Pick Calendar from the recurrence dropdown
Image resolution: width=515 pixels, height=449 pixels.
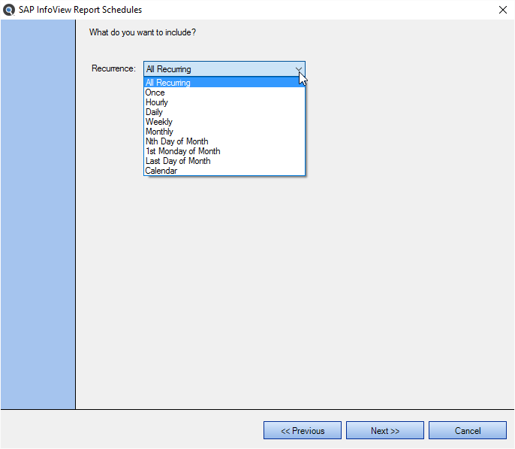(224, 171)
